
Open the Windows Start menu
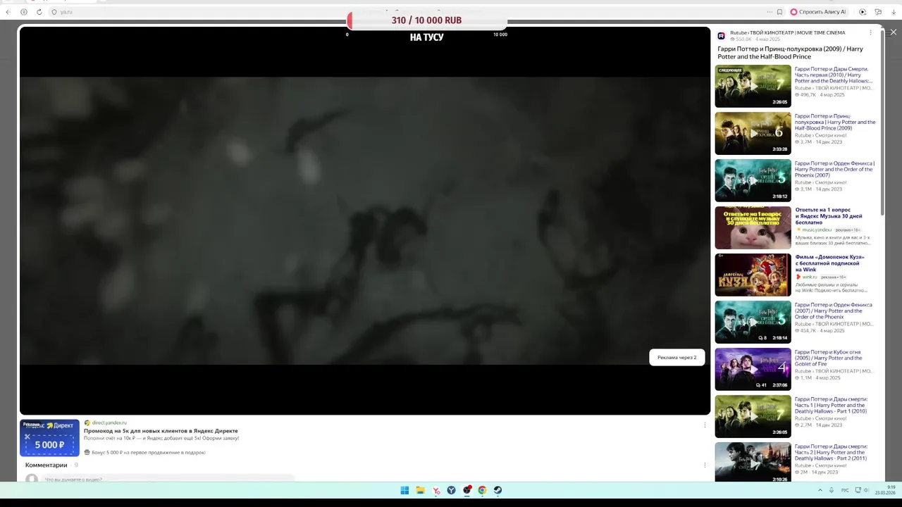tap(404, 490)
